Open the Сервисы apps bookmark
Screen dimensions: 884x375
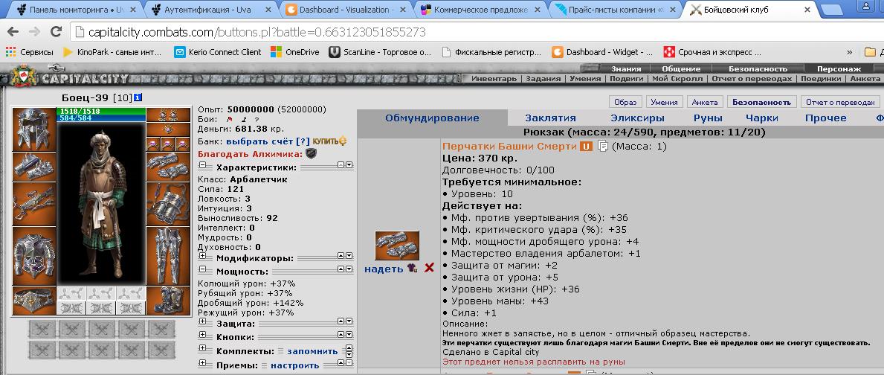click(x=29, y=52)
